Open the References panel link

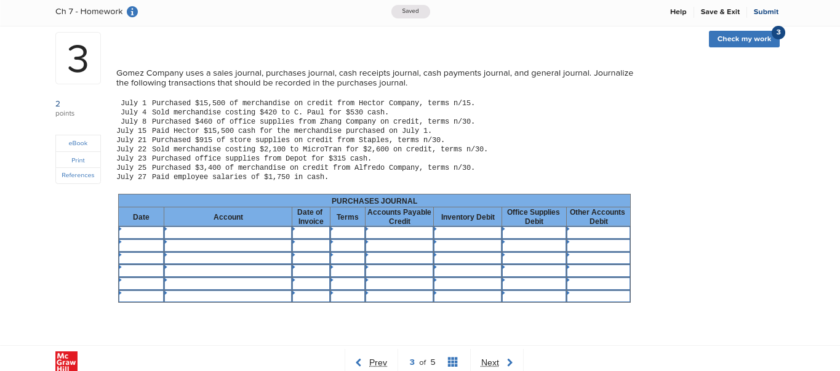pos(78,175)
